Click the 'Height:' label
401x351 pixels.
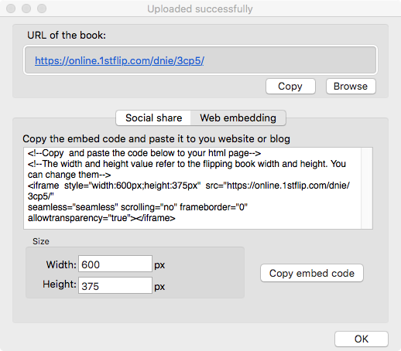pyautogui.click(x=60, y=285)
